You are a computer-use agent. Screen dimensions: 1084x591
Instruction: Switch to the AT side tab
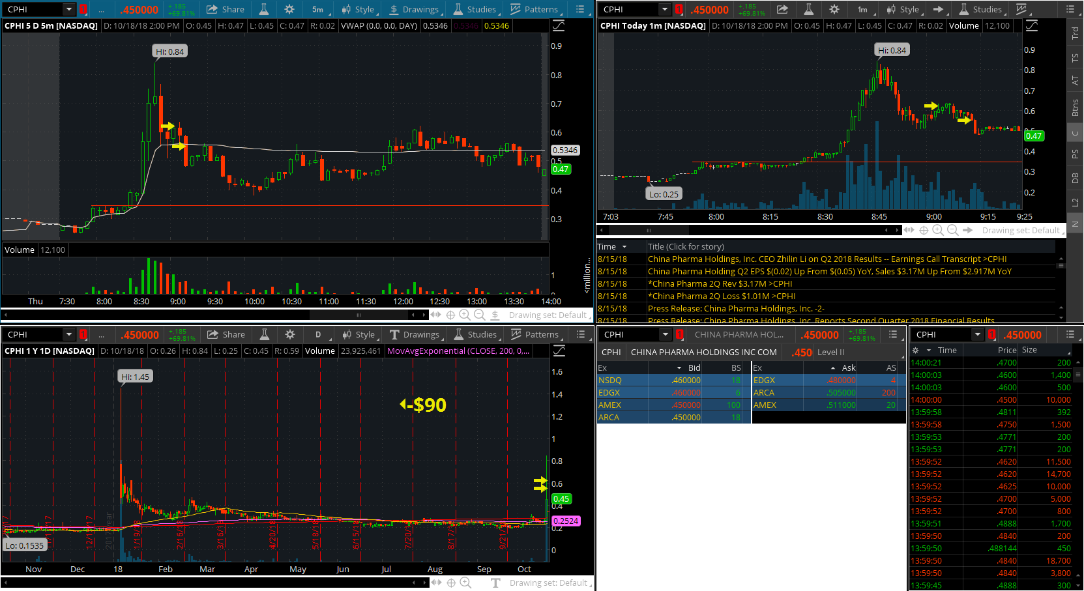1075,81
